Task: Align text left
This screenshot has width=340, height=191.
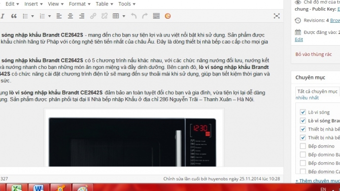Action: point(59,16)
